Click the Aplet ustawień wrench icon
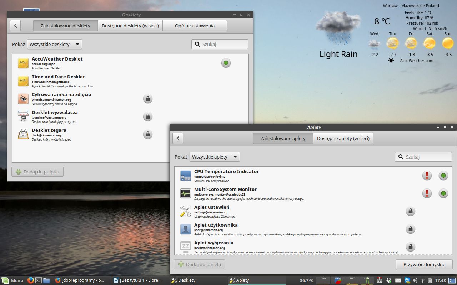The width and height of the screenshot is (457, 285). coord(186,211)
